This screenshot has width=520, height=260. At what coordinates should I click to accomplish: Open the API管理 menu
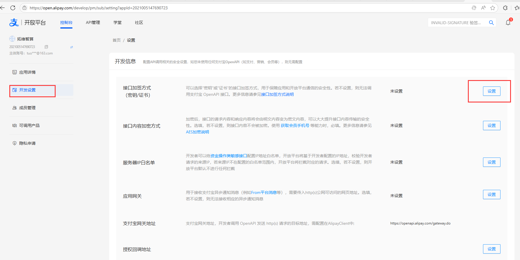pyautogui.click(x=93, y=22)
